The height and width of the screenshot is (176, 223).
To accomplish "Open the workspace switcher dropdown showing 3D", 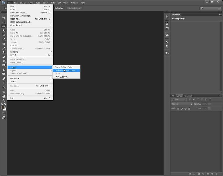I will [210, 8].
